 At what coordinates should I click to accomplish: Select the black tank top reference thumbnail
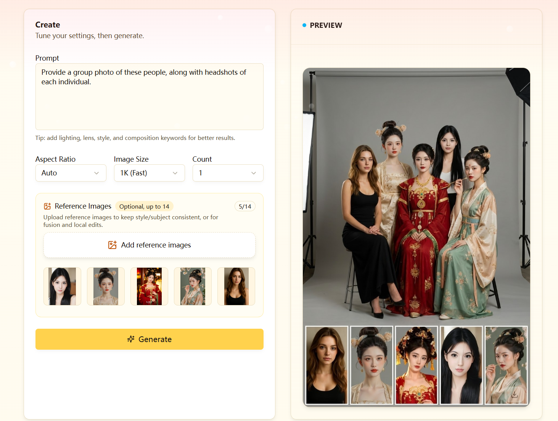(x=236, y=286)
